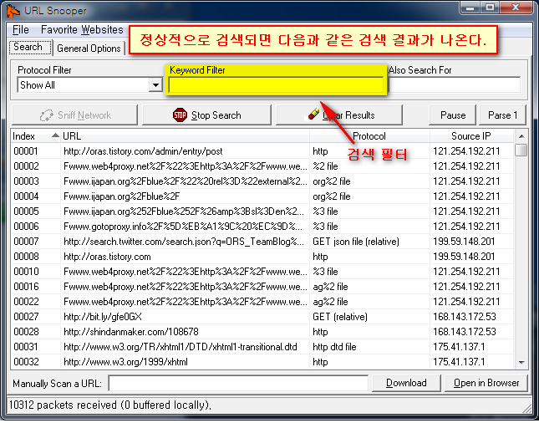
Task: Select index 00010 row
Action: click(x=263, y=272)
